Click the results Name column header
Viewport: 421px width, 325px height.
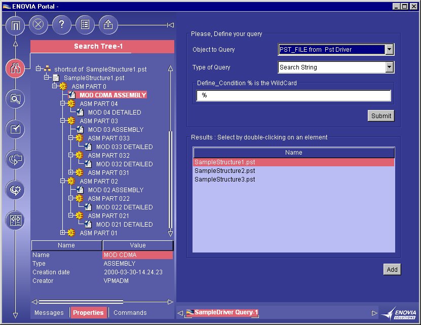(x=294, y=153)
